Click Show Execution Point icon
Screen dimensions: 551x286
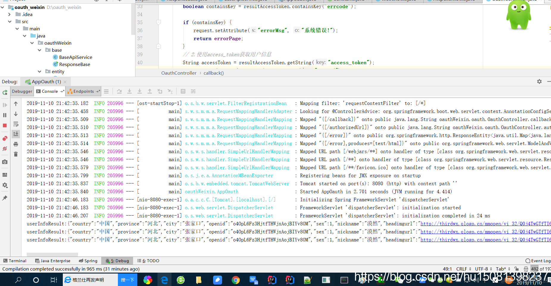point(106,91)
